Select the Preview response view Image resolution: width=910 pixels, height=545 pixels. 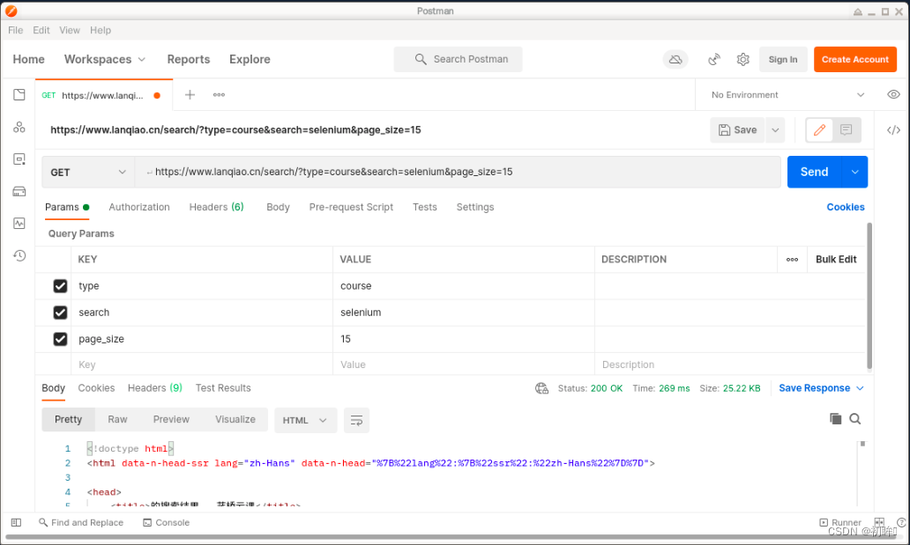tap(171, 419)
